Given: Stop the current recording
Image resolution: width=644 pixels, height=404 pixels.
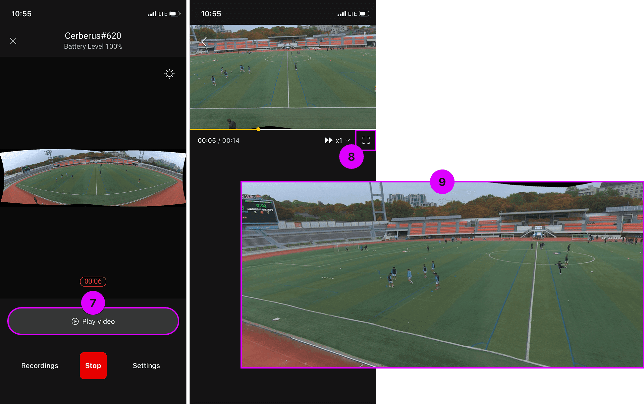Looking at the screenshot, I should [x=93, y=366].
